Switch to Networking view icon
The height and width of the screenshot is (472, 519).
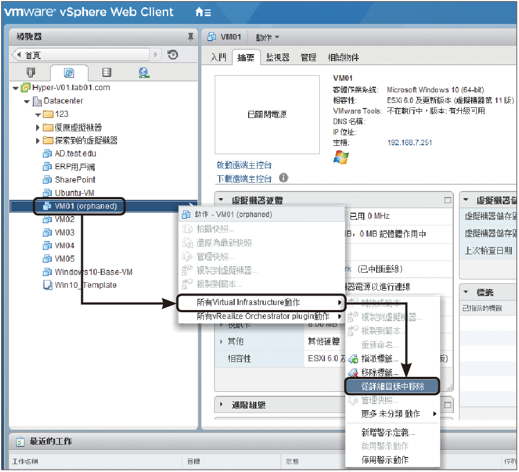(144, 72)
